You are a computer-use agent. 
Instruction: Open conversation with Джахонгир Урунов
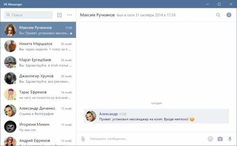[38, 78]
